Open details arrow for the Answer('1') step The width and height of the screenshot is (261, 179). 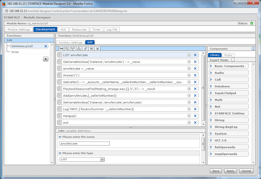point(189,75)
